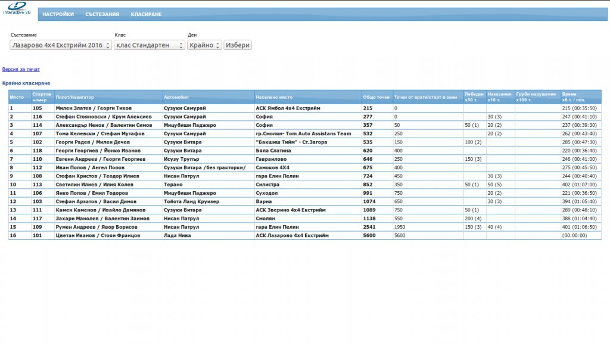Select row Цветан Иванов / Стоян Францов

(x=305, y=236)
